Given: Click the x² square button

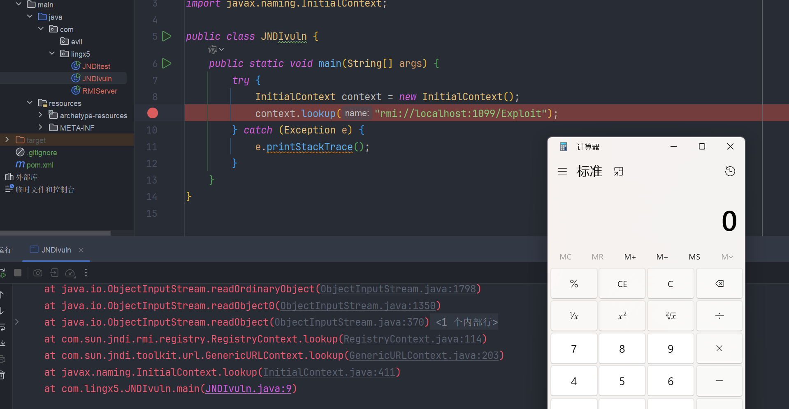Looking at the screenshot, I should point(622,316).
